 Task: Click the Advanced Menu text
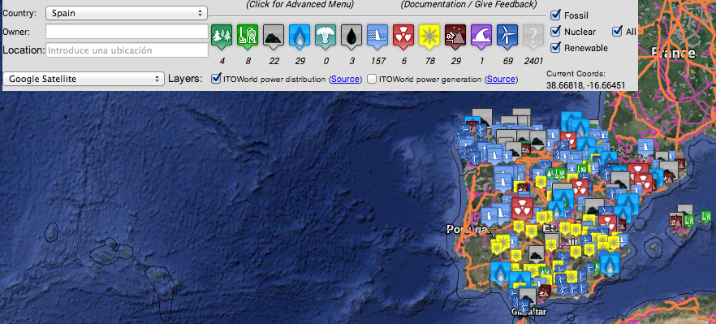click(300, 4)
